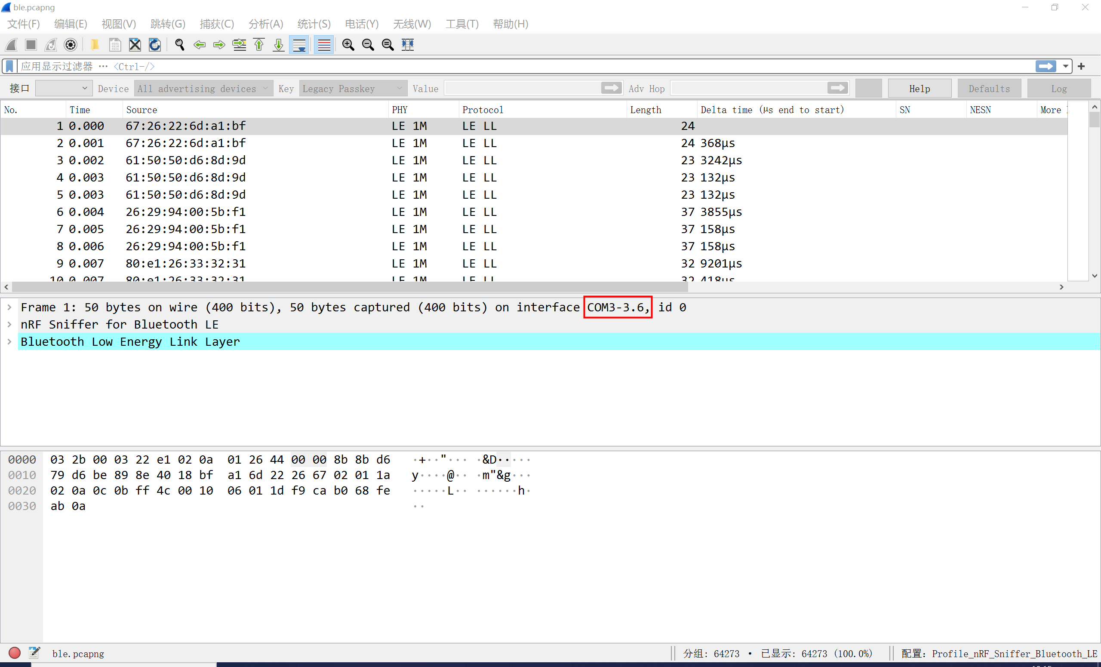Open the All advertising devices dropdown

coord(203,89)
